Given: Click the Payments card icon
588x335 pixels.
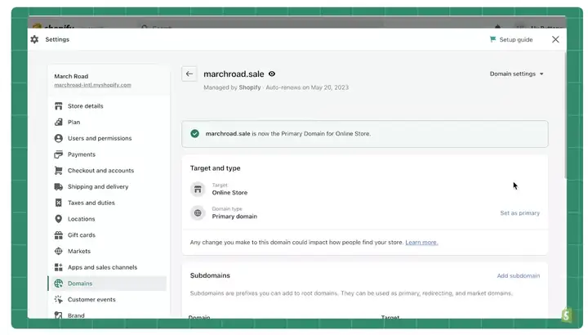Looking at the screenshot, I should click(x=59, y=154).
